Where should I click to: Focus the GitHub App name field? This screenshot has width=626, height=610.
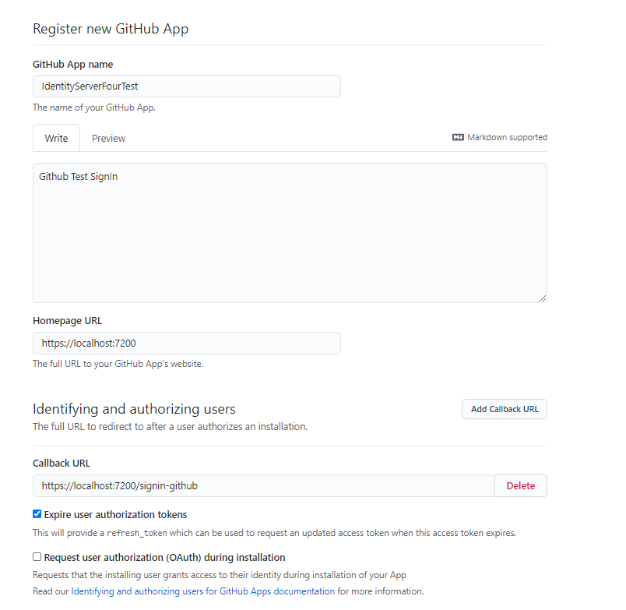click(x=187, y=86)
